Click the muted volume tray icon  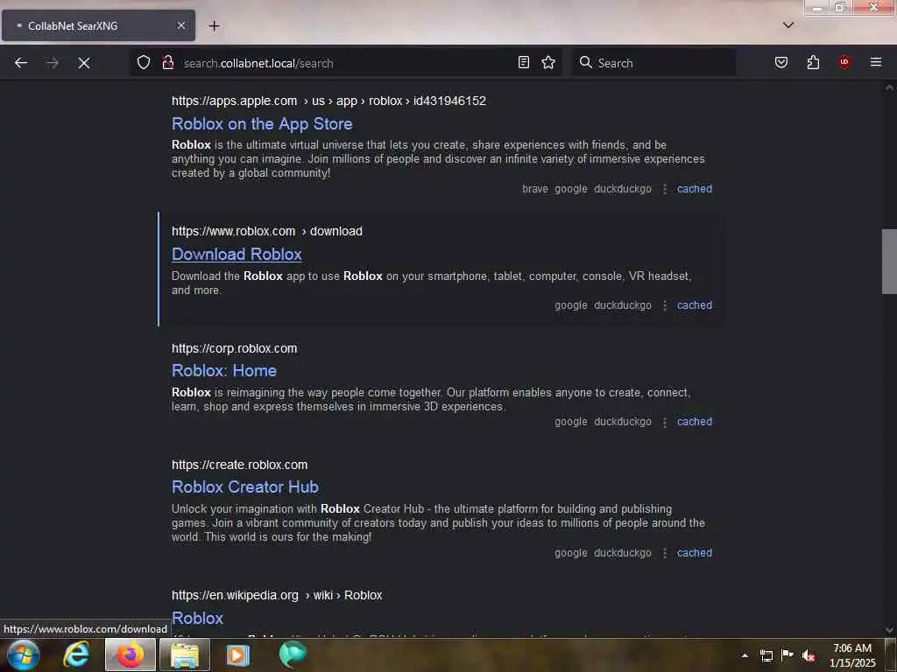pyautogui.click(x=809, y=655)
